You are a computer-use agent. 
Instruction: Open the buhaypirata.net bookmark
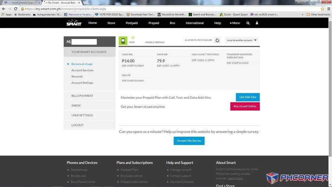pos(47,15)
